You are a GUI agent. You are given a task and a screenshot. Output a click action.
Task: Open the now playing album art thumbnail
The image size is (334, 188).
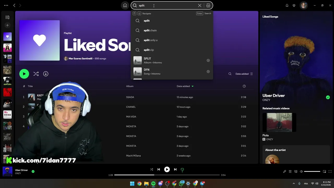pos(7,172)
